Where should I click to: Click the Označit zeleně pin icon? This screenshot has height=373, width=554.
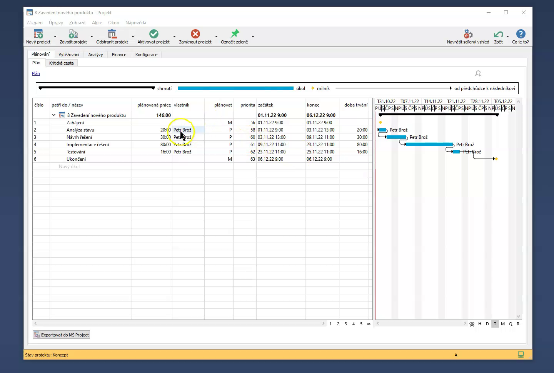pyautogui.click(x=234, y=34)
